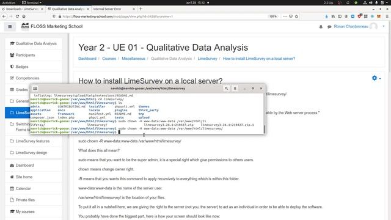Image resolution: width=391 pixels, height=220 pixels.
Task: Click the search icon in terminal title bar
Action: coord(226,88)
